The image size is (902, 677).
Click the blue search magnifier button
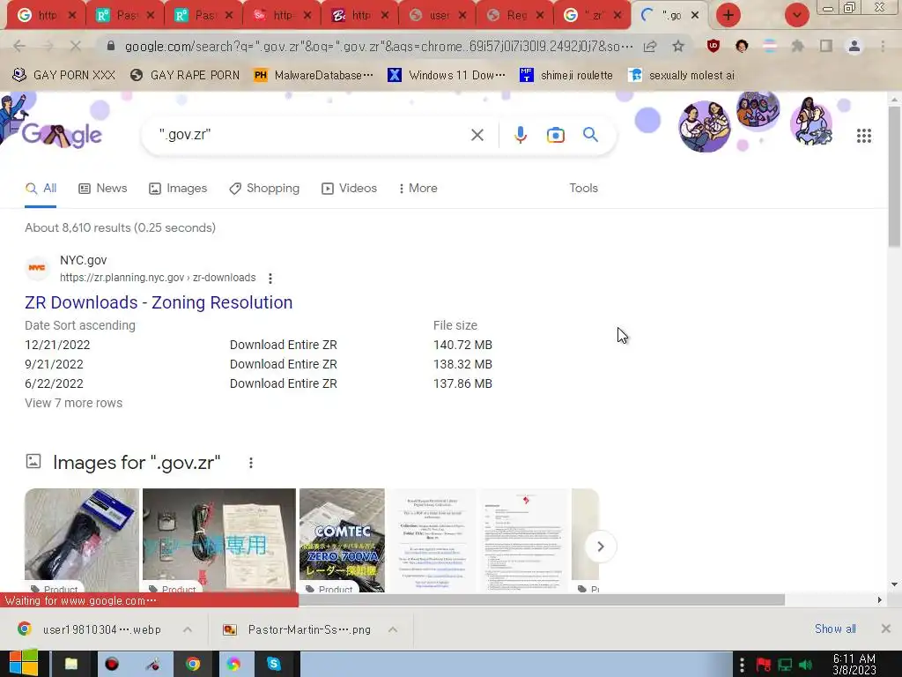coord(590,135)
